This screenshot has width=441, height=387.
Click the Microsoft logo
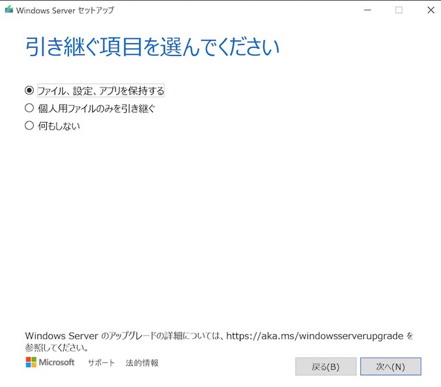click(x=50, y=362)
